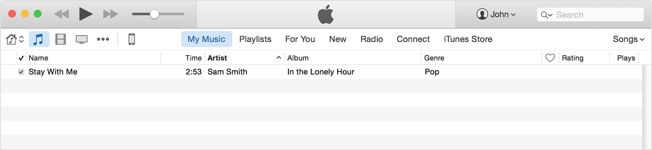Adjust the volume slider knob
652x150 pixels.
point(154,14)
